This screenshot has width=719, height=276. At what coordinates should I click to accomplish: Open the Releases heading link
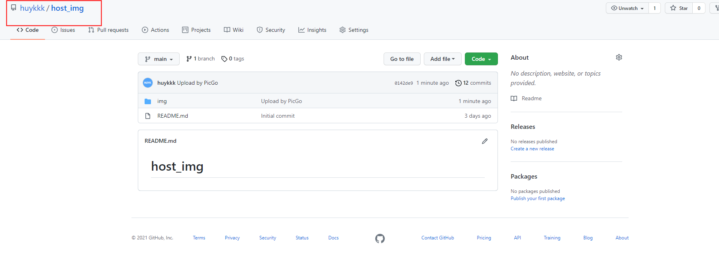click(523, 126)
